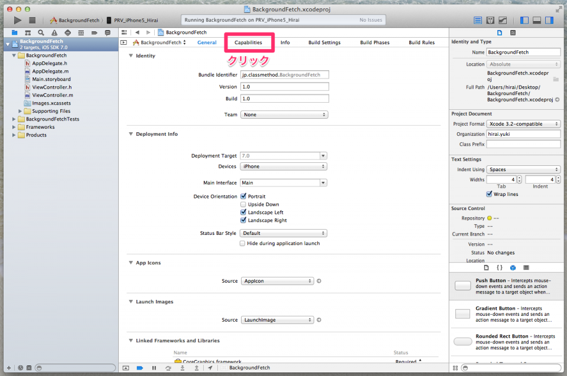
Task: Switch to the Capabilities tab
Action: pos(248,42)
